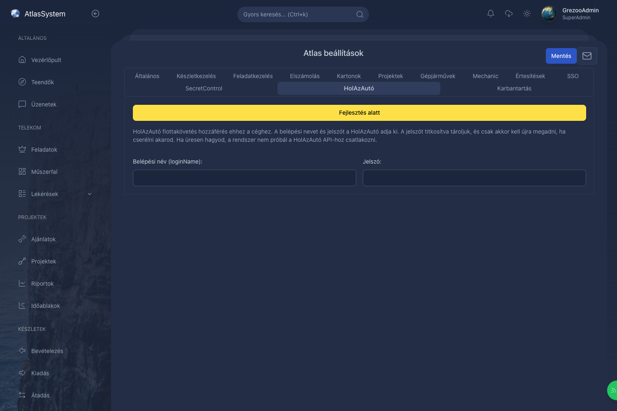Click the Atlas beállítások heading

coord(334,53)
